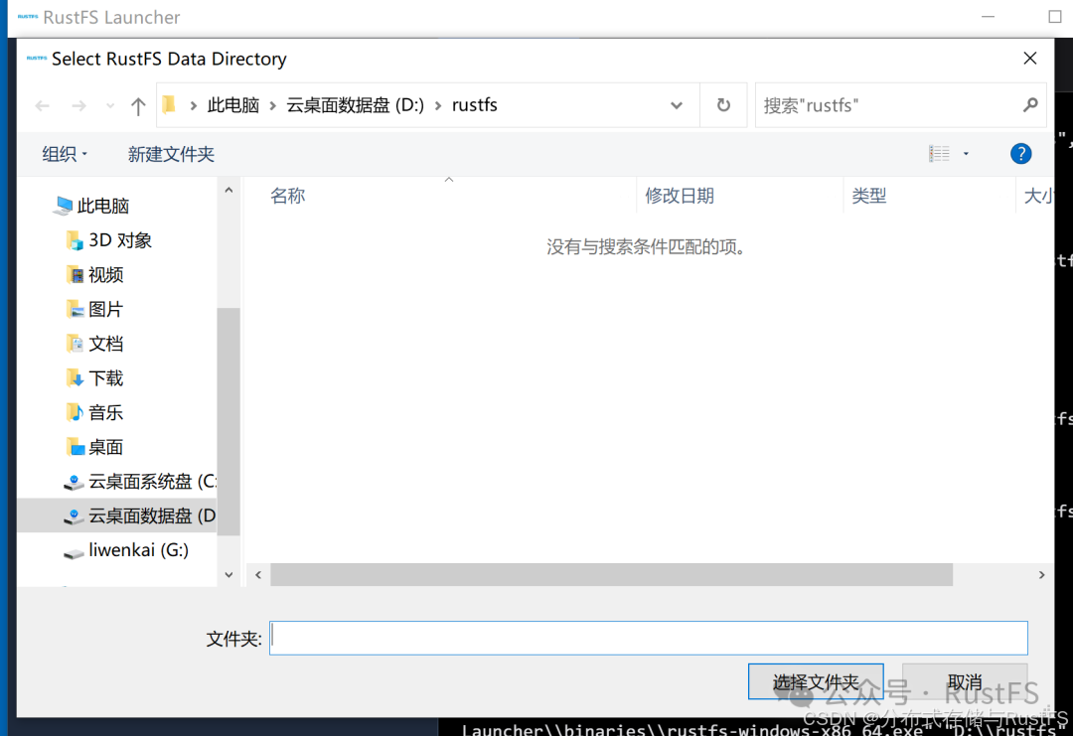Select 云桌面数据盘 (D:) in breadcrumb
The height and width of the screenshot is (736, 1073).
(x=355, y=105)
